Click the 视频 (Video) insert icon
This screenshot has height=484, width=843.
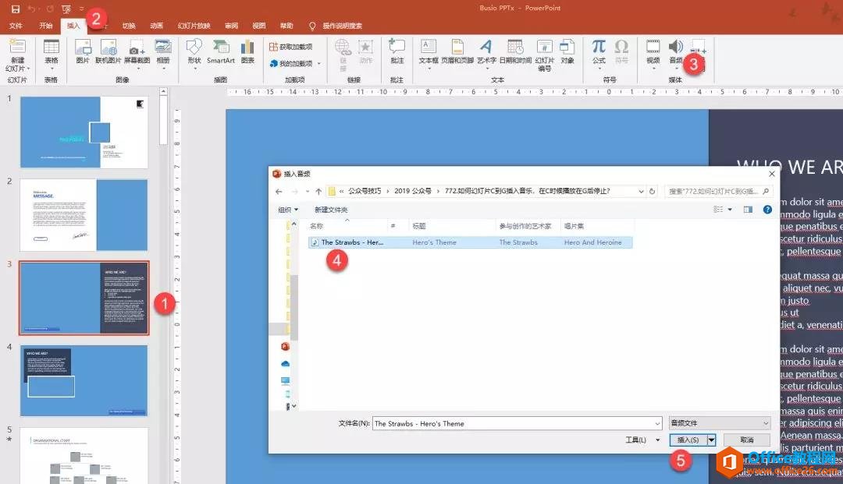click(x=653, y=56)
